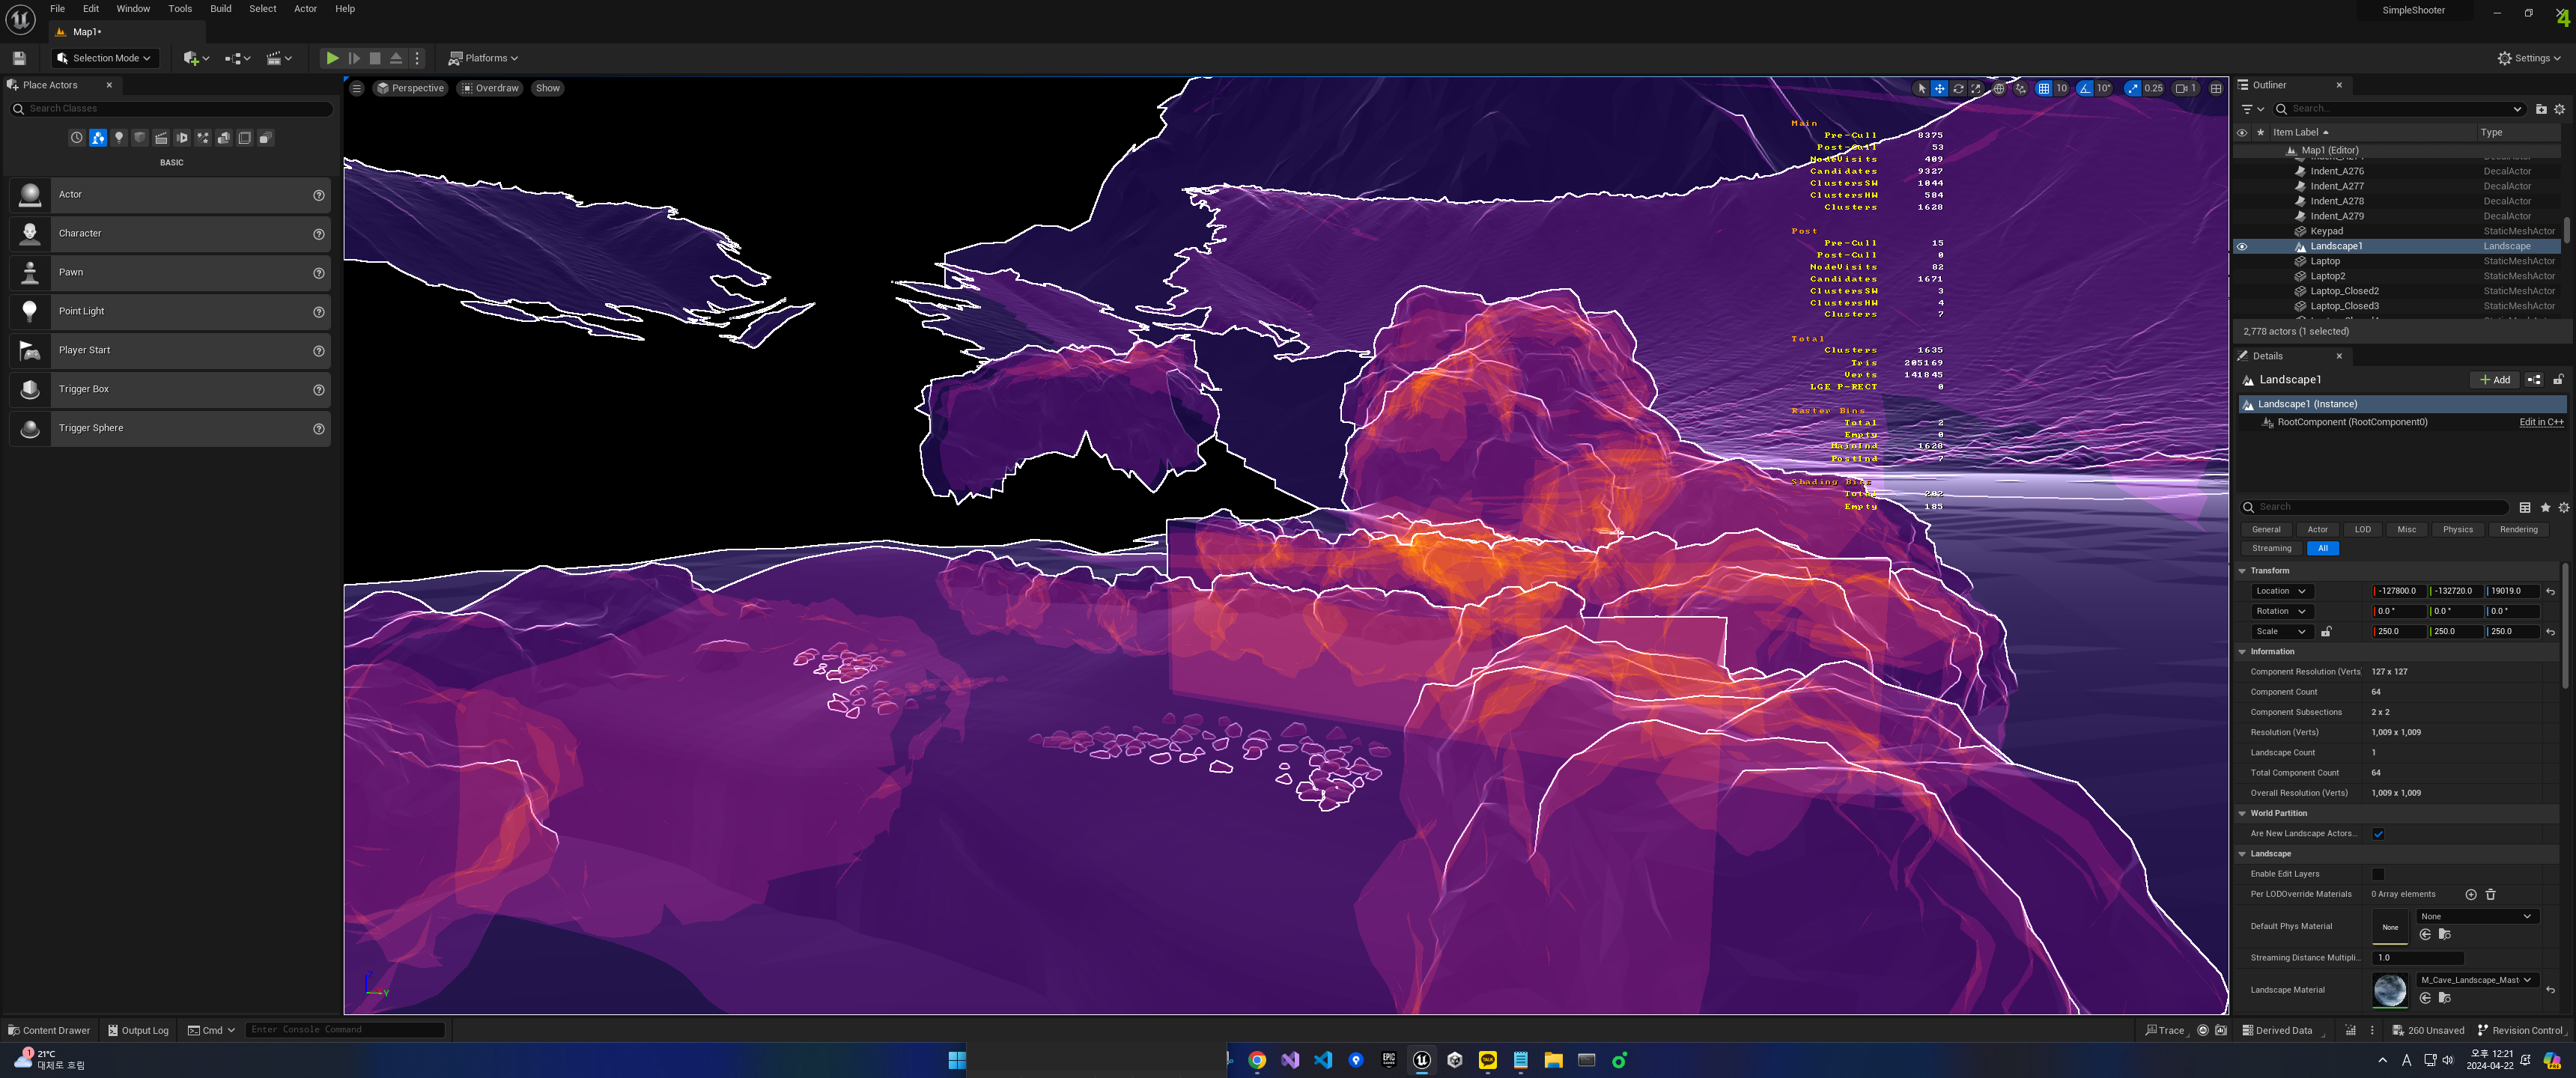Viewport: 2576px width, 1078px height.
Task: Open the Build menu
Action: click(x=220, y=9)
